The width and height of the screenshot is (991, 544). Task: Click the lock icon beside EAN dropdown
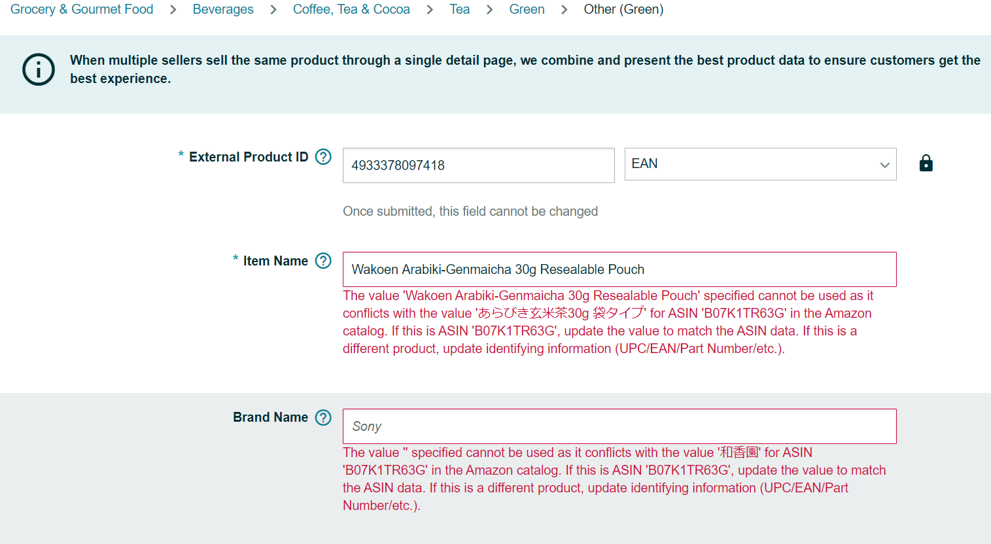pos(926,163)
